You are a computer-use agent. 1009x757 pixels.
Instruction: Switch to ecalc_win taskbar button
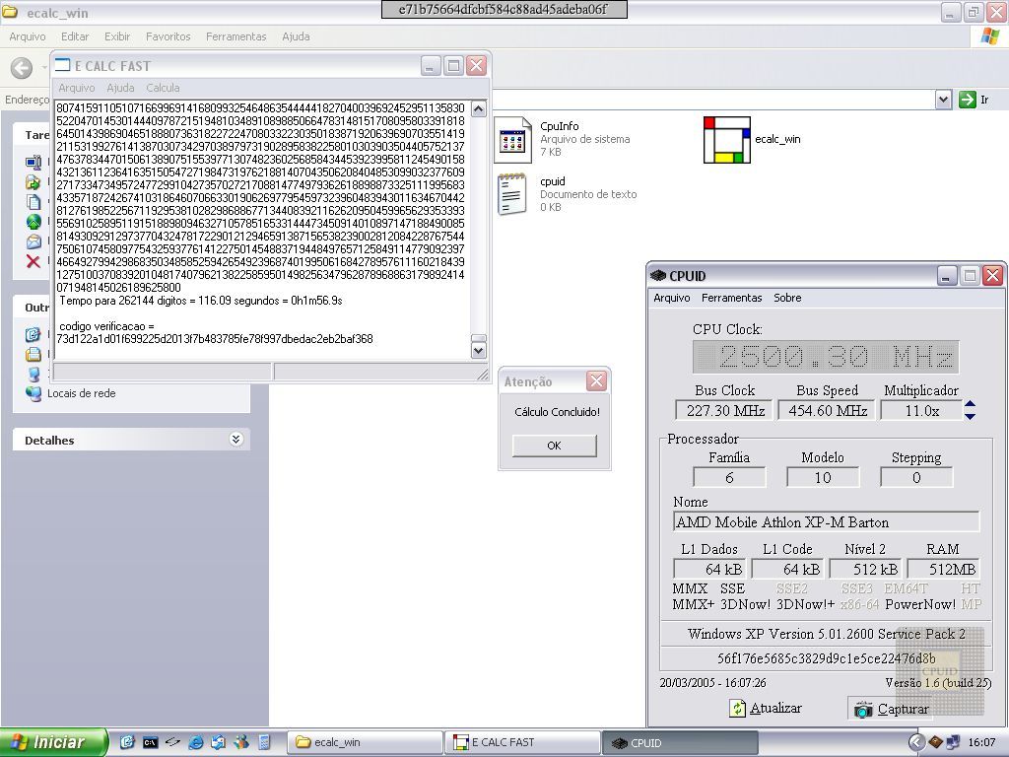(x=366, y=743)
